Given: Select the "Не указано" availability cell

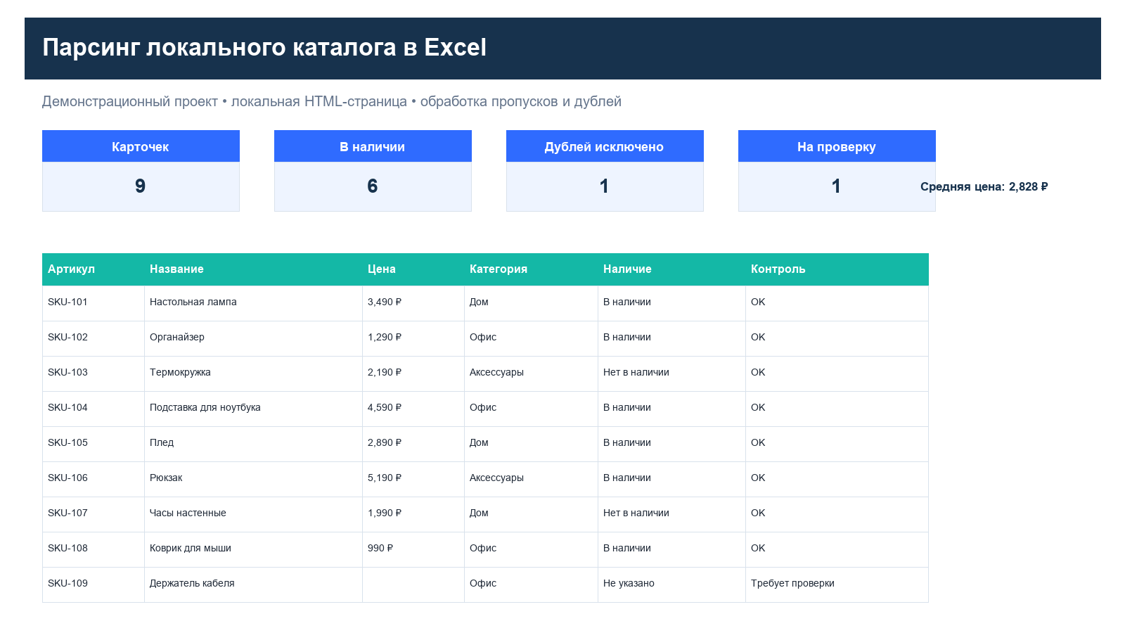Looking at the screenshot, I should [x=671, y=584].
